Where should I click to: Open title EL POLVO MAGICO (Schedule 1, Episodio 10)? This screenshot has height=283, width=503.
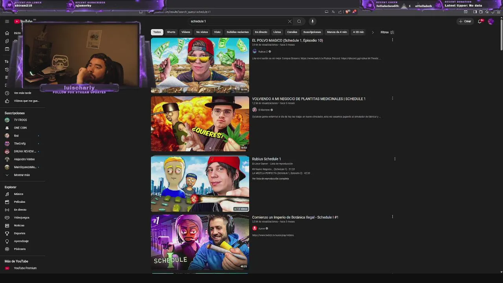pos(287,40)
